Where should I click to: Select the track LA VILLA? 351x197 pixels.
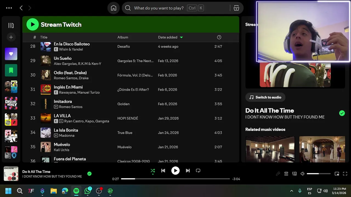coord(62,116)
